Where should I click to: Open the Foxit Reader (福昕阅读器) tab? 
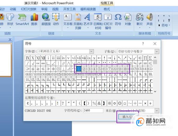pos(88,9)
